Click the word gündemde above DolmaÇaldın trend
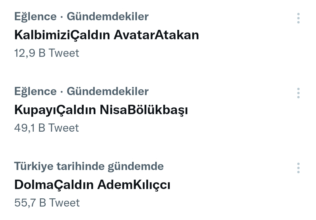 (x=136, y=167)
